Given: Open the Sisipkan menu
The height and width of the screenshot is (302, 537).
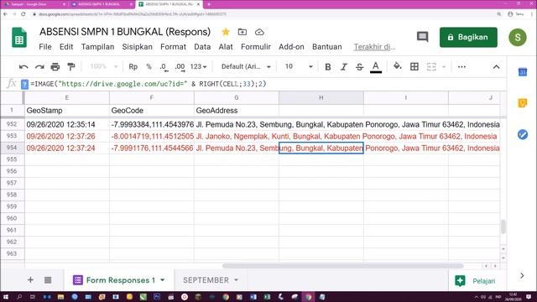Looking at the screenshot, I should [138, 47].
